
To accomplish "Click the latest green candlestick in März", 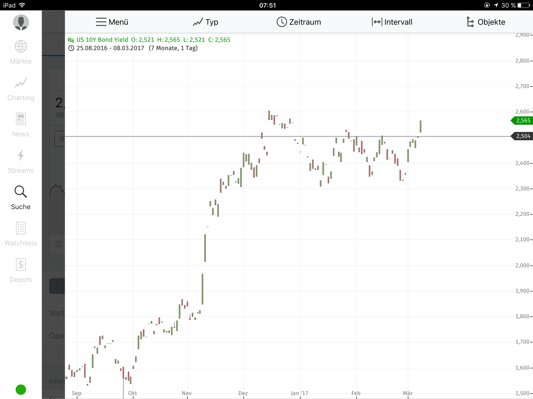I will [421, 126].
